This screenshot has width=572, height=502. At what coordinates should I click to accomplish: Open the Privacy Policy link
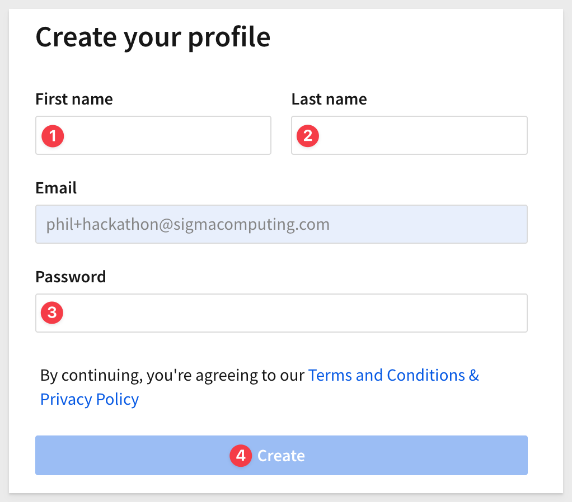pyautogui.click(x=90, y=399)
